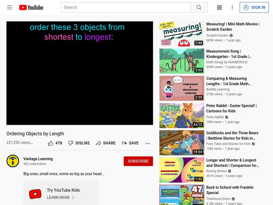Click the chevron next to Learn More
Viewport: 273px width, 205px height.
point(73,197)
